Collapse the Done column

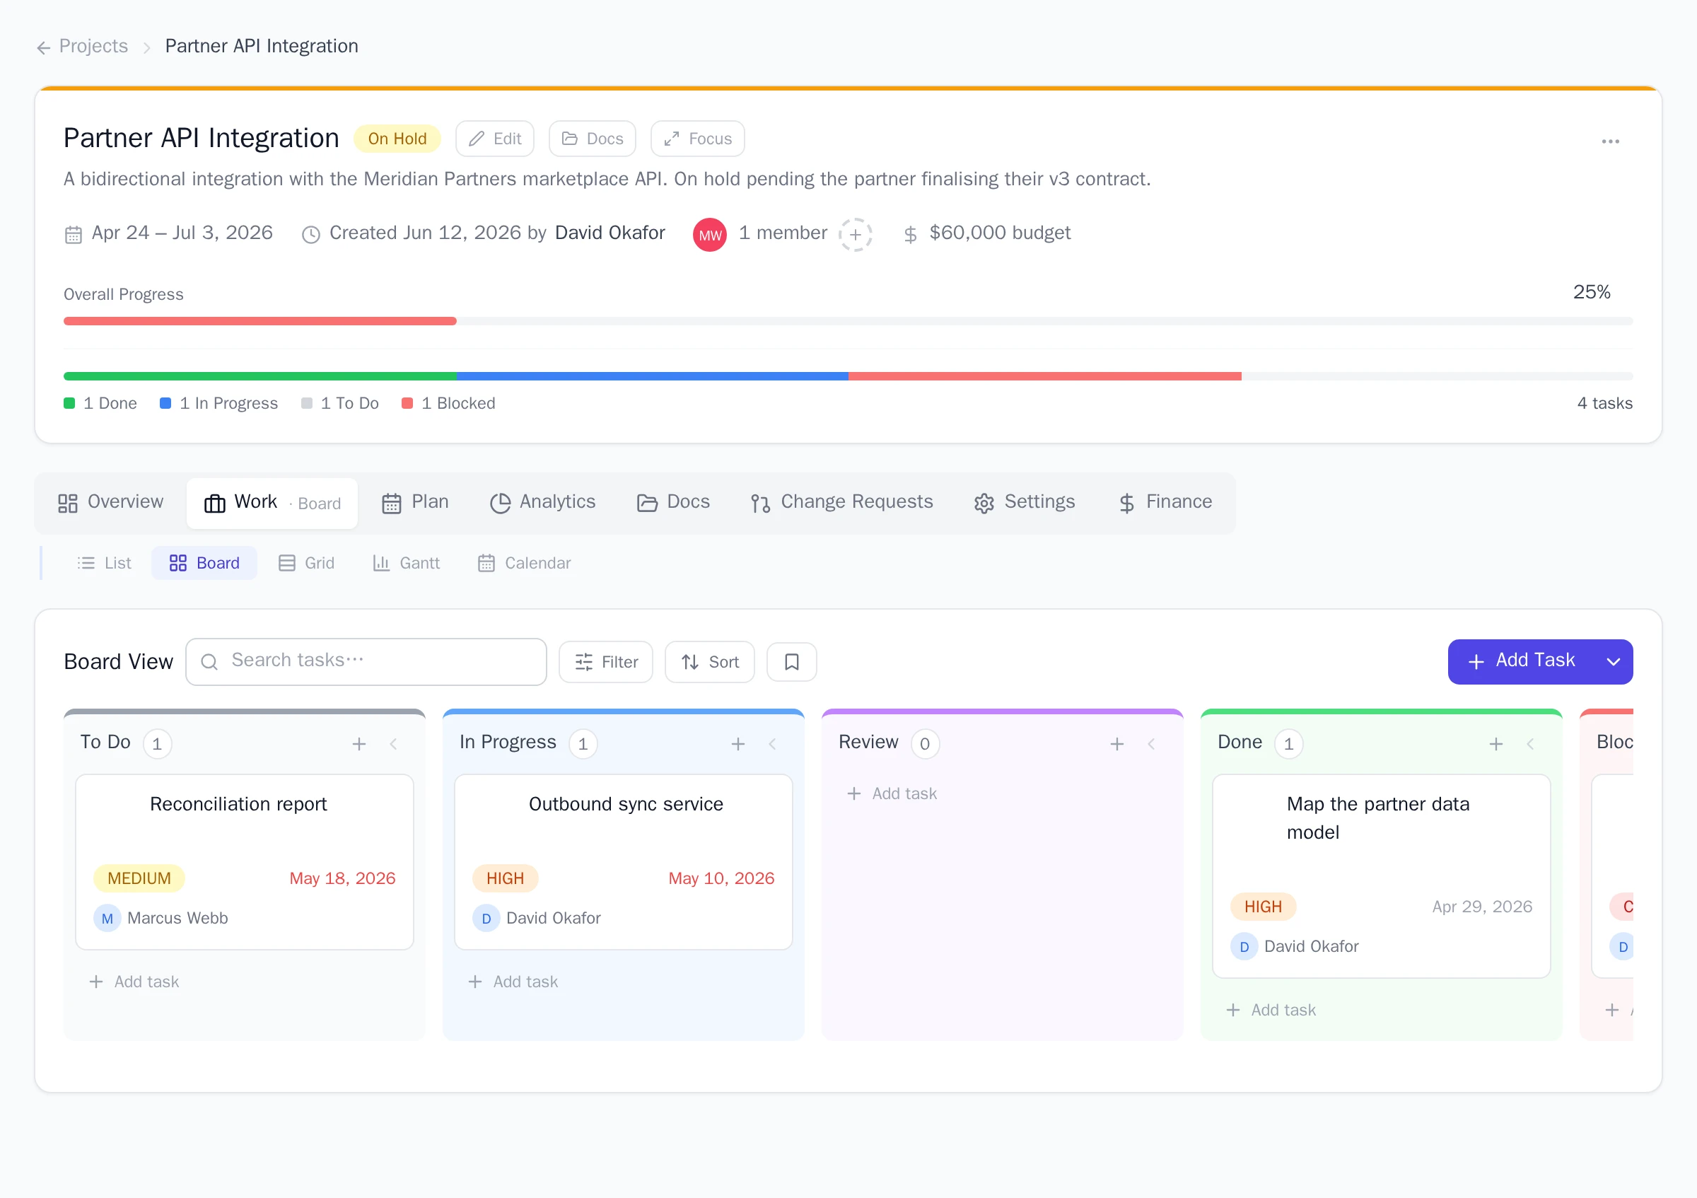[x=1531, y=743]
